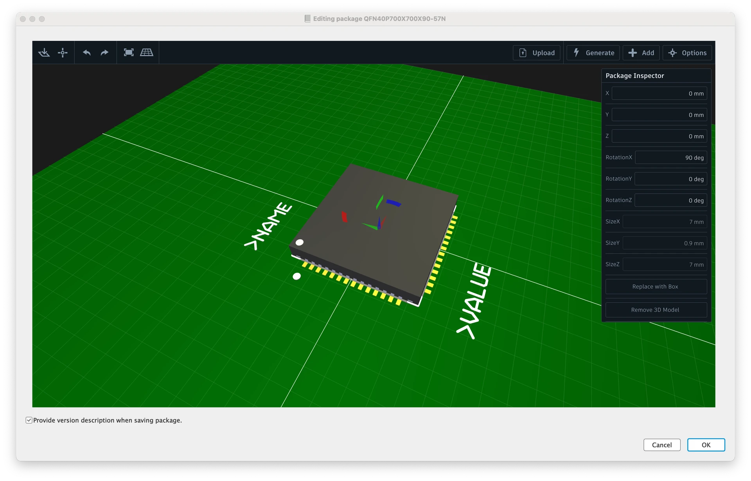This screenshot has height=481, width=751.
Task: Uncheck Provide version description checkbox
Action: tap(29, 420)
